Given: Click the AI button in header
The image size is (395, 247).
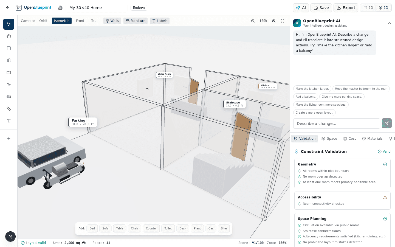Looking at the screenshot, I should (301, 8).
